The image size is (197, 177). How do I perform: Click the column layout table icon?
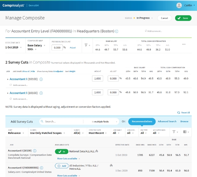click(185, 132)
